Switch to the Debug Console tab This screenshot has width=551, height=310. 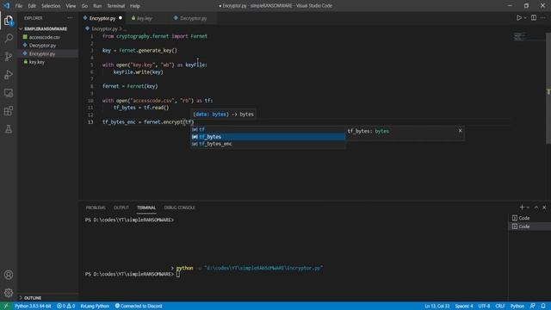tap(180, 208)
